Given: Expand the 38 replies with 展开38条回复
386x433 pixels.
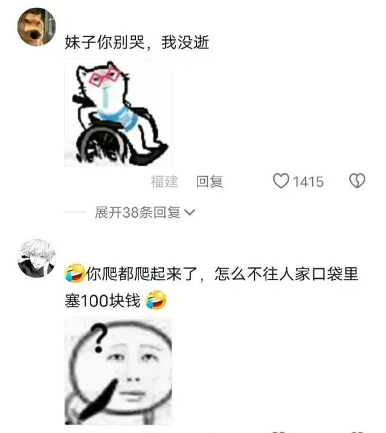Looking at the screenshot, I should coord(137,212).
